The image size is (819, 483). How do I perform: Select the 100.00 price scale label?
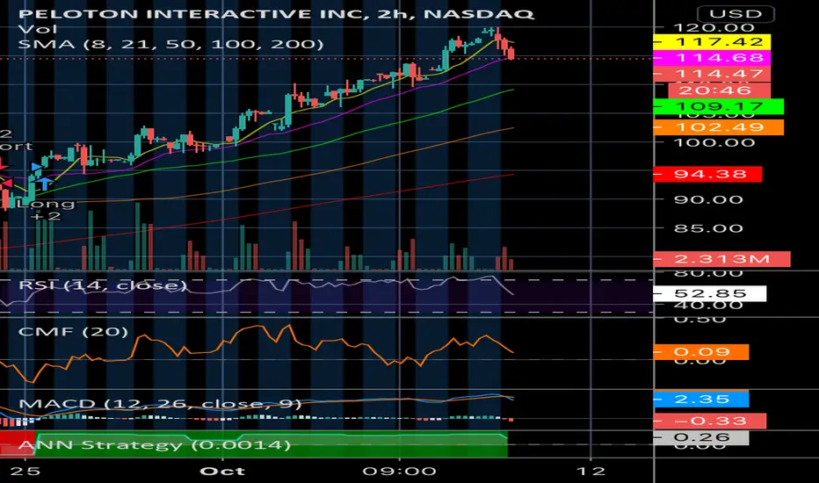[714, 142]
